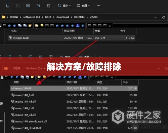The width and height of the screenshot is (168, 133).
Task: Go to the download folder in the breadcrumb
Action: click(x=62, y=17)
